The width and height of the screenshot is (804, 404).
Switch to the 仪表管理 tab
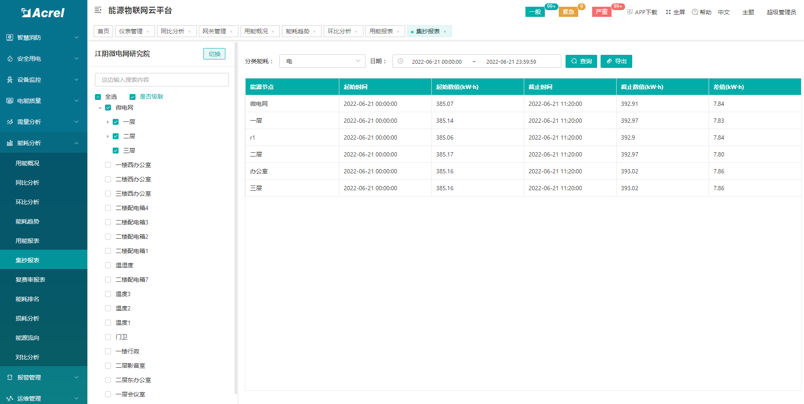tap(131, 31)
